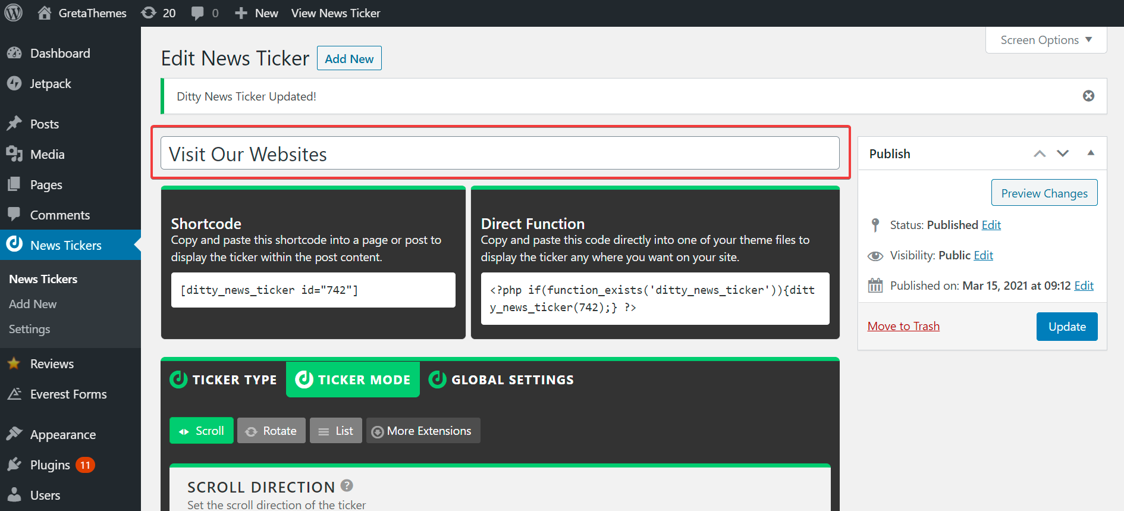Click the Pages sidebar icon
This screenshot has height=511, width=1124.
tap(14, 184)
